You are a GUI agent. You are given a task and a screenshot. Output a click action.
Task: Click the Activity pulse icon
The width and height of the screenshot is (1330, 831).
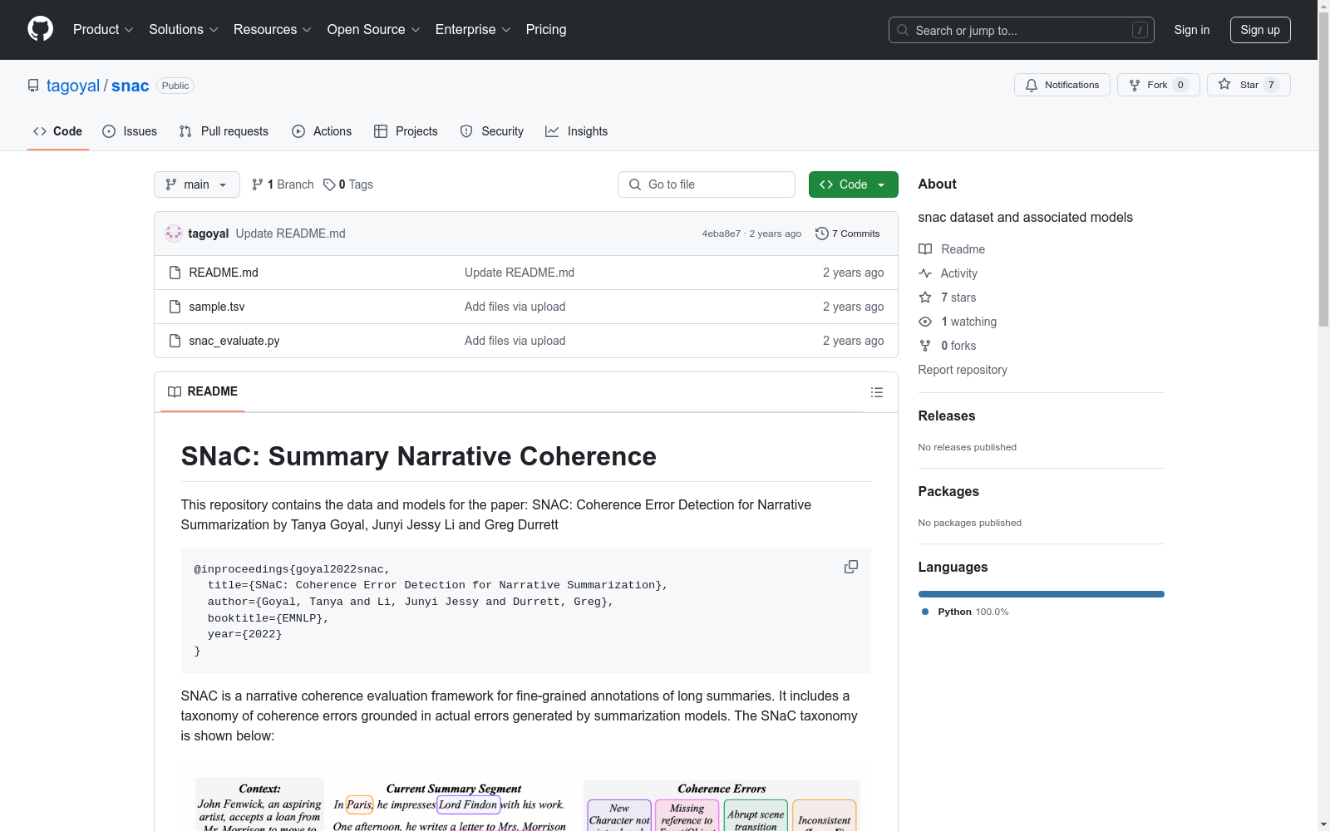(925, 273)
